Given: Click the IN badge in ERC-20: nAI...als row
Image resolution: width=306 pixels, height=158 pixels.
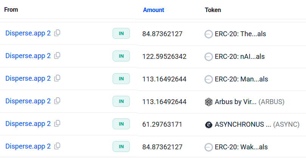Looking at the screenshot, I should (x=121, y=56).
